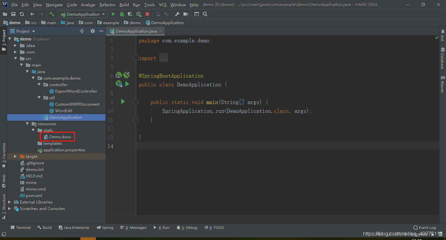Open the VCS menu
The height and width of the screenshot is (240, 446).
(x=163, y=5)
